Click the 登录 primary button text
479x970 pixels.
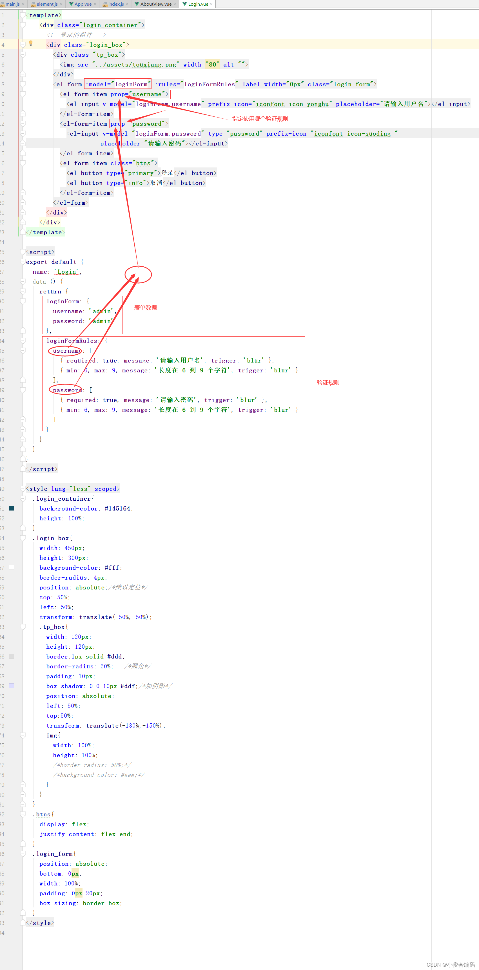(x=168, y=173)
